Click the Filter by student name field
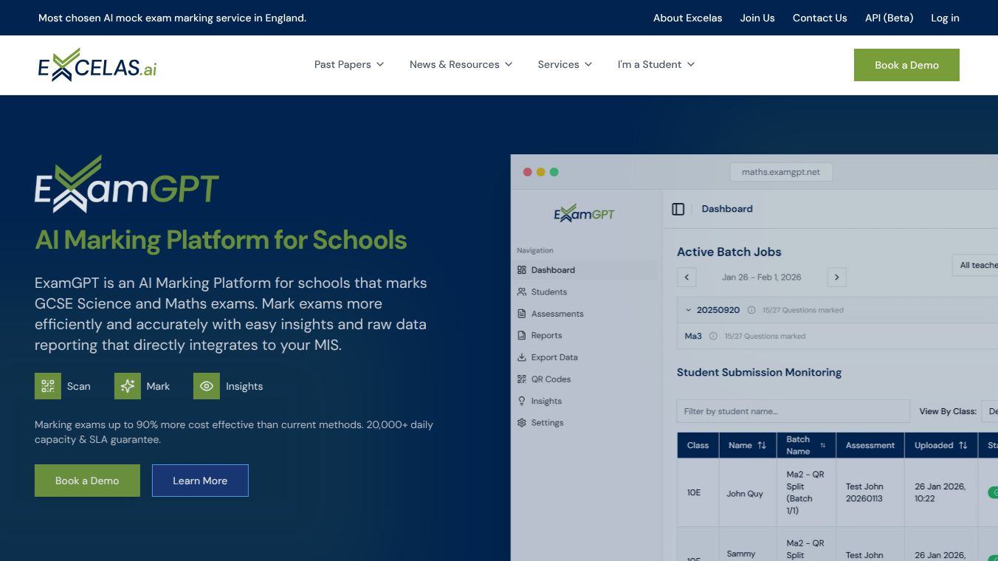The image size is (998, 561). pyautogui.click(x=793, y=411)
